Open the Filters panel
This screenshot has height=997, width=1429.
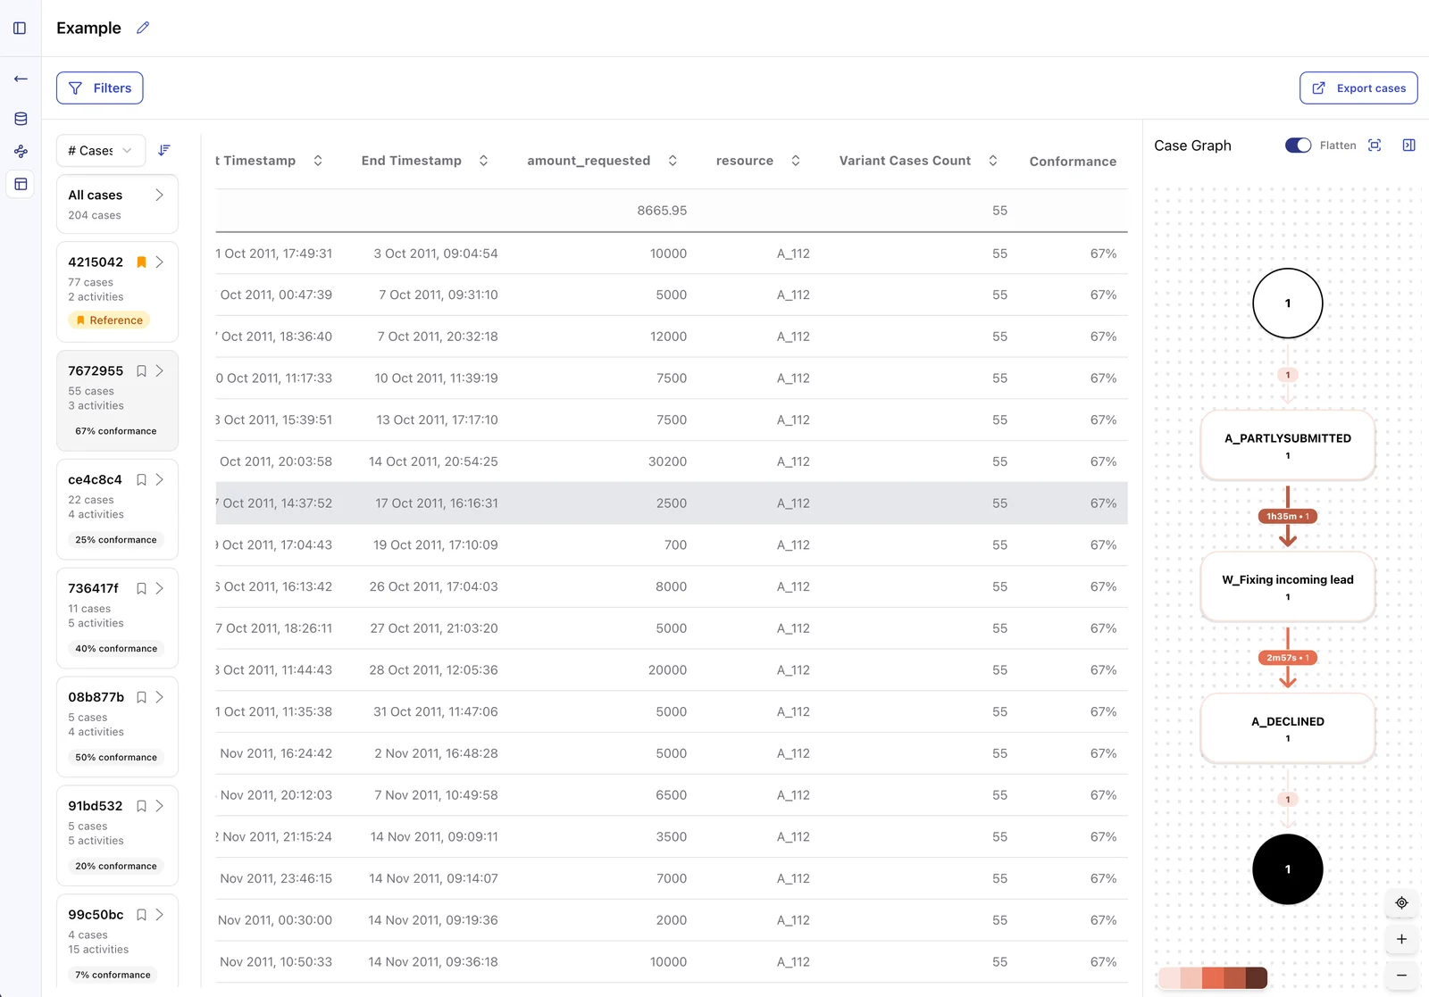[x=100, y=88]
